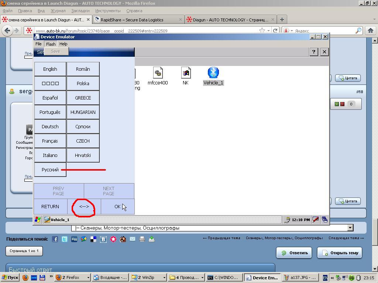Click the help question mark button in emulator
Screen dimensions: 378x283
(x=314, y=52)
